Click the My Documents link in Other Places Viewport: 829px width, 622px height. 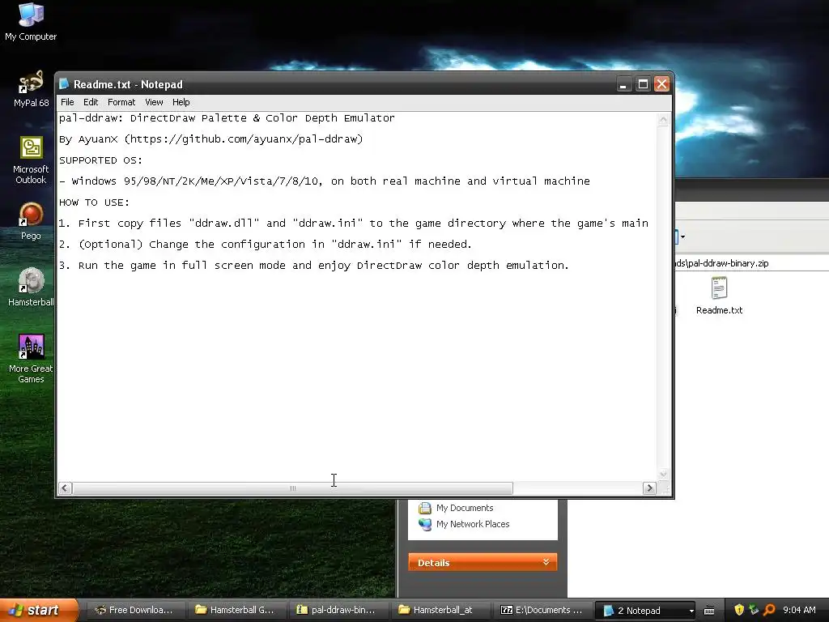(464, 508)
